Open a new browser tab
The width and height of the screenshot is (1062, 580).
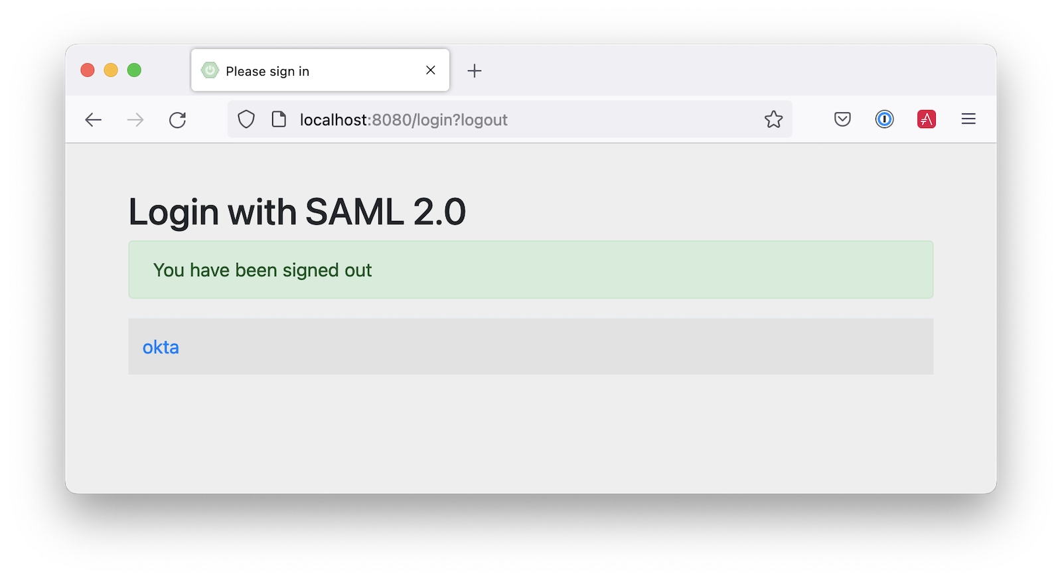(x=474, y=71)
